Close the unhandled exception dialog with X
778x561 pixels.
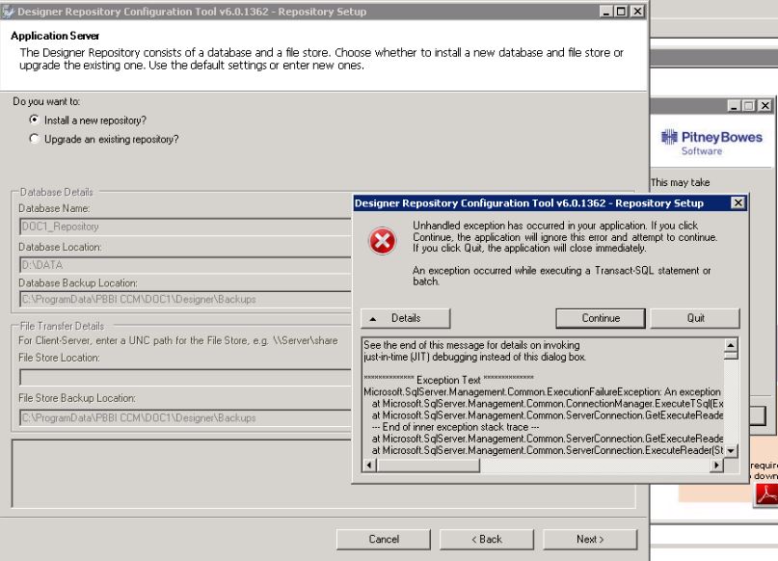pyautogui.click(x=738, y=203)
